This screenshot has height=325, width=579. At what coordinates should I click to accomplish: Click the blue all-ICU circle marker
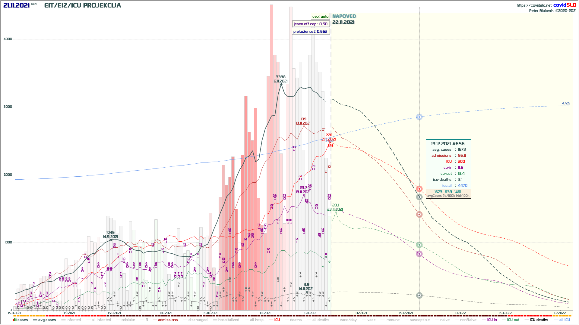tap(419, 117)
